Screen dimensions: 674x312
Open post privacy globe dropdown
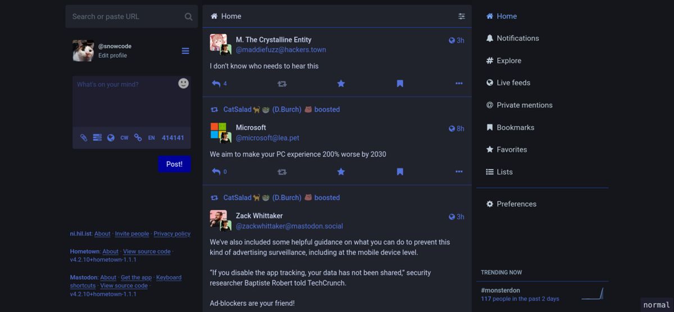point(111,137)
